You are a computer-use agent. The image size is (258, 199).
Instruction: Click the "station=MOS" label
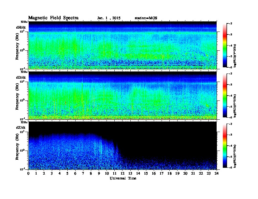[x=146, y=18]
